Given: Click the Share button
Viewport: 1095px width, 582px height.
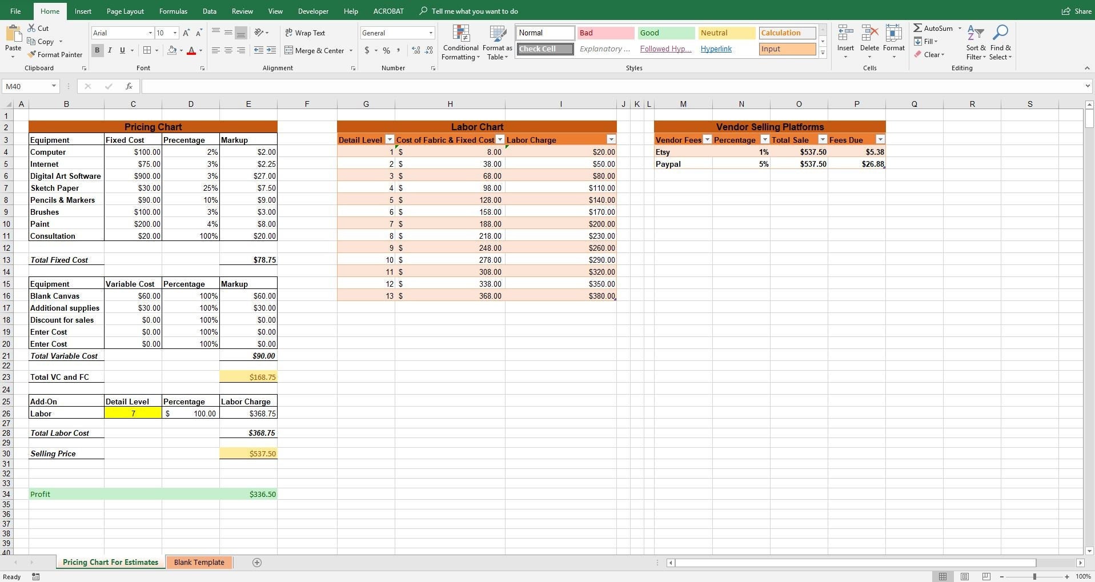Looking at the screenshot, I should 1076,11.
